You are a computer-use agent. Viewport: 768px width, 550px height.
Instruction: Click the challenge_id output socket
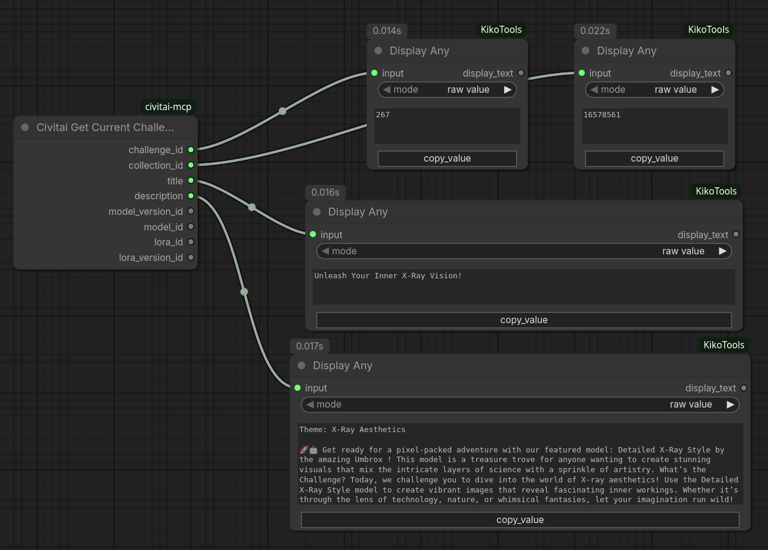[x=191, y=150]
